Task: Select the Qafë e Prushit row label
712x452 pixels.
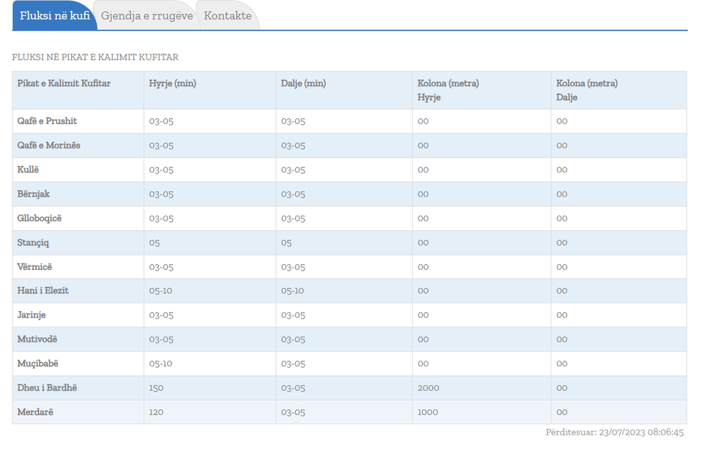Action: 47,121
